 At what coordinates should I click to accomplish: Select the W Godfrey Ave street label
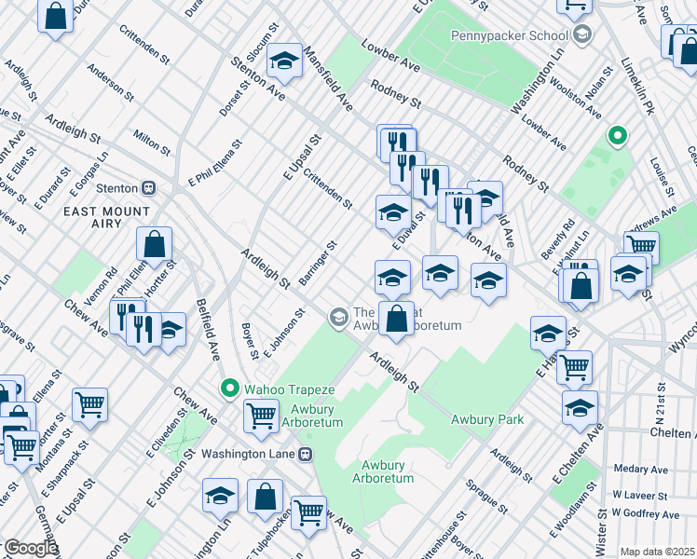point(646,513)
